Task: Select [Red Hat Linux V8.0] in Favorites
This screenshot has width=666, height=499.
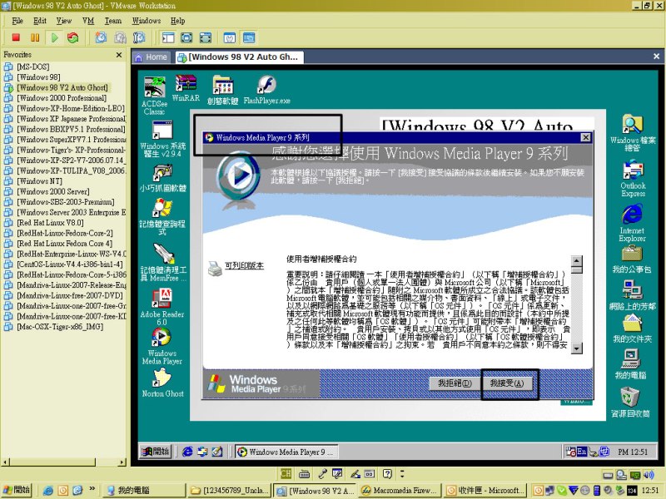Action: (x=50, y=223)
